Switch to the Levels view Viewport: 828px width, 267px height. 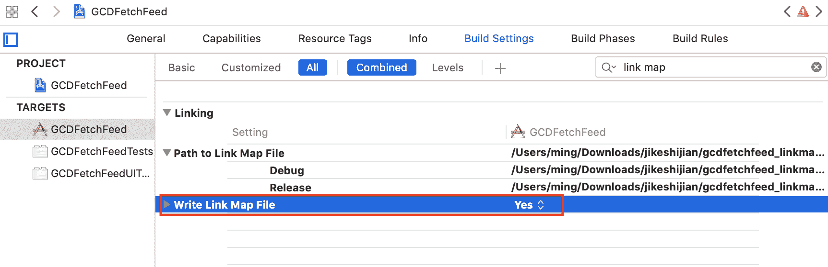(447, 68)
